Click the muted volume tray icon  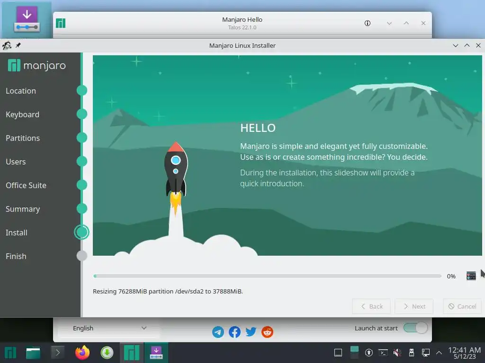[x=397, y=353]
